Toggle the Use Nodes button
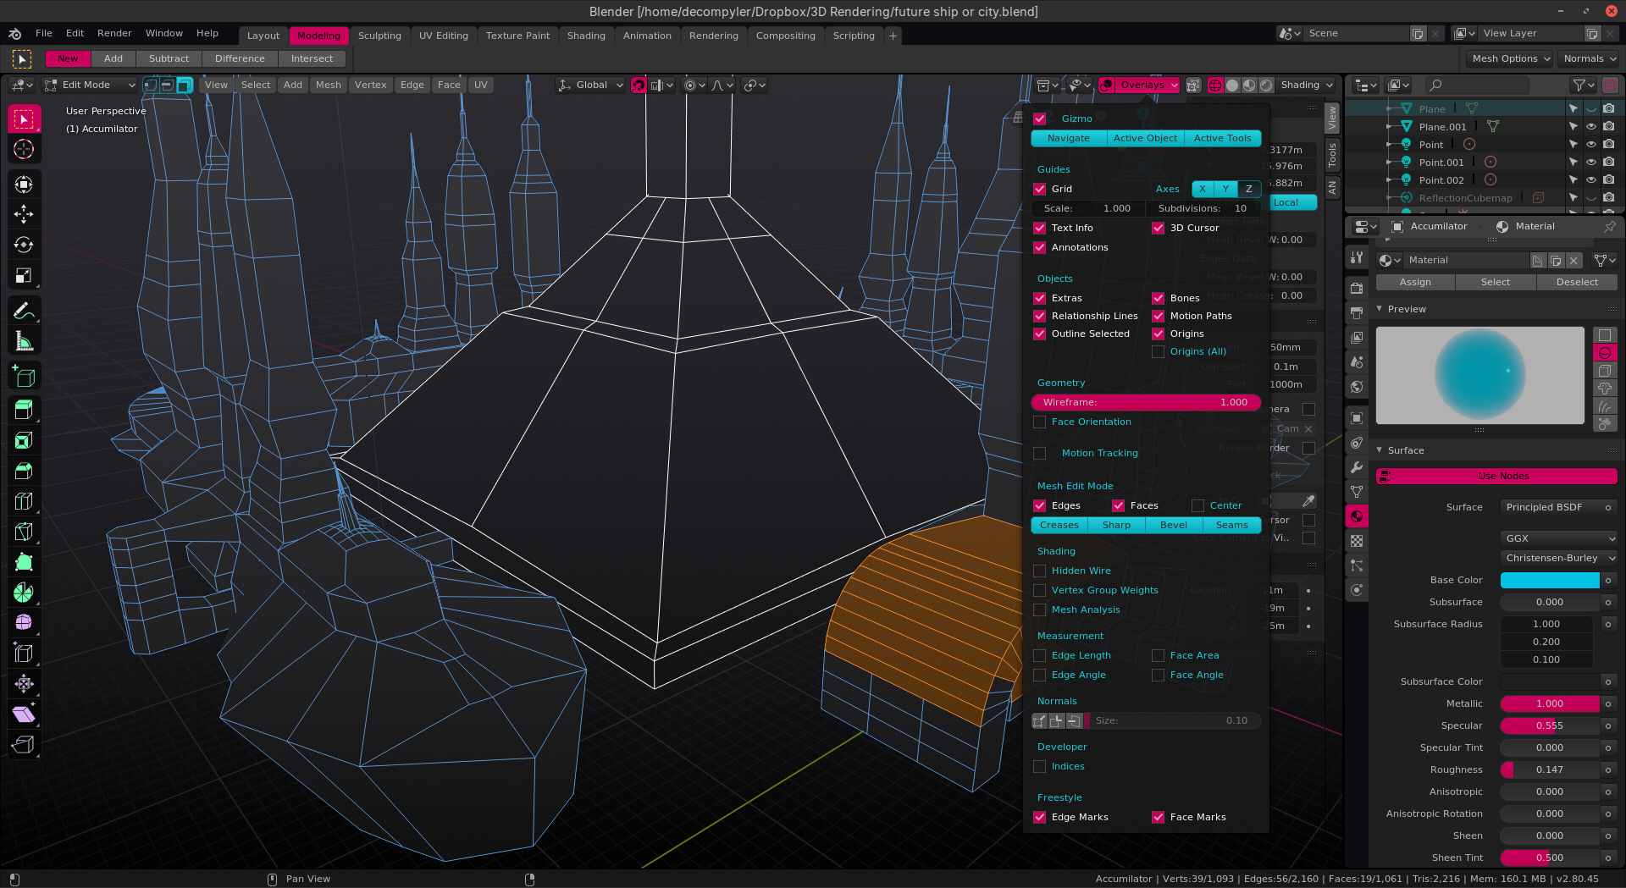Viewport: 1626px width, 888px height. 1496,477
